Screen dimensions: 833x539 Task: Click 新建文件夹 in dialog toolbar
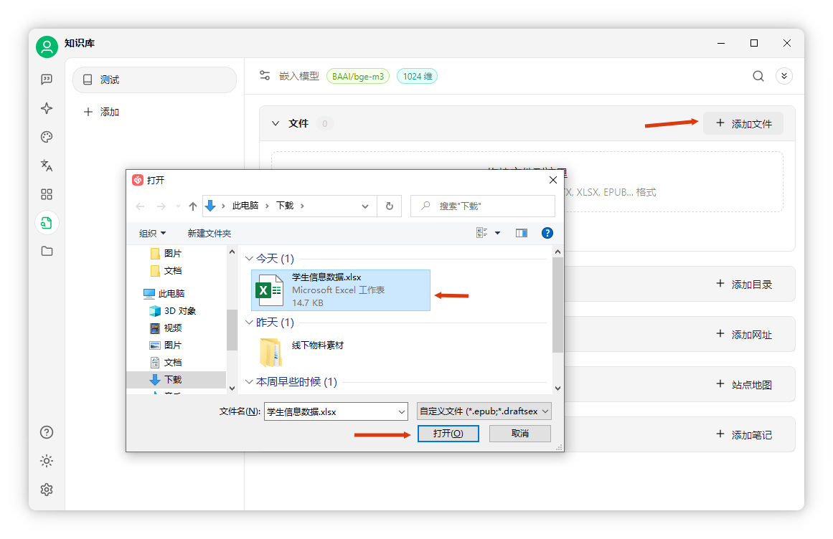pyautogui.click(x=210, y=234)
